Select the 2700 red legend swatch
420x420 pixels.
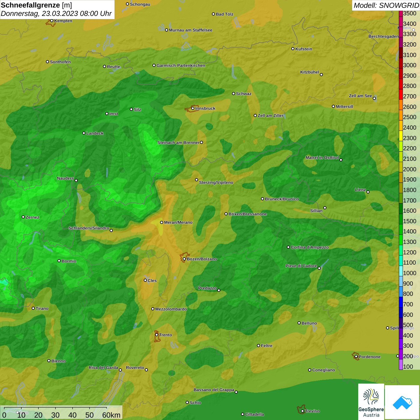(401, 94)
